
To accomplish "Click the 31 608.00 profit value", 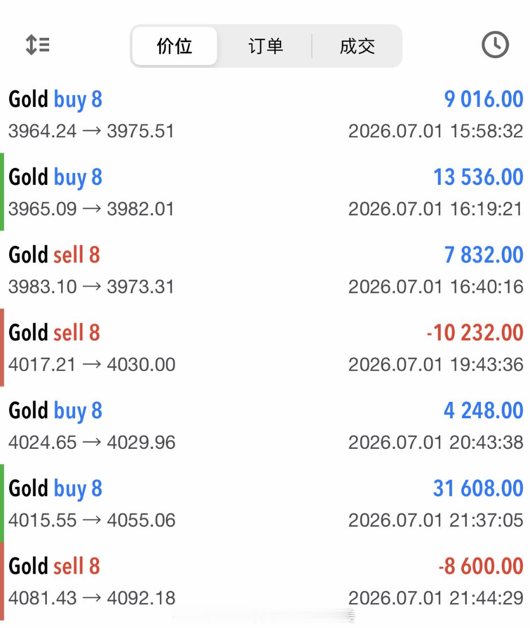I will [479, 488].
